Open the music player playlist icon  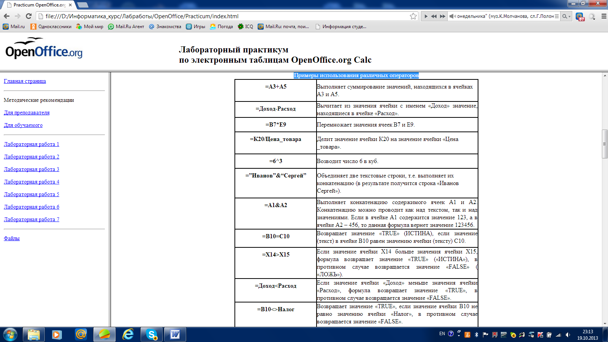tap(557, 16)
